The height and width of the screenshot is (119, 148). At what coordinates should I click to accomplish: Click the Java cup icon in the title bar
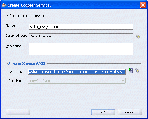(x=4, y=5)
